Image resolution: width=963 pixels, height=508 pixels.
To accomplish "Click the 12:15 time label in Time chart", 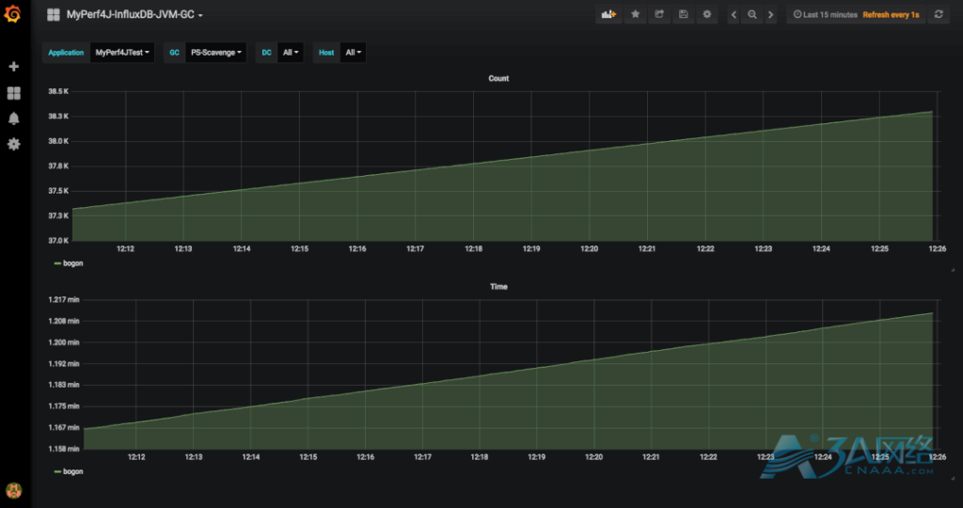I will [308, 457].
